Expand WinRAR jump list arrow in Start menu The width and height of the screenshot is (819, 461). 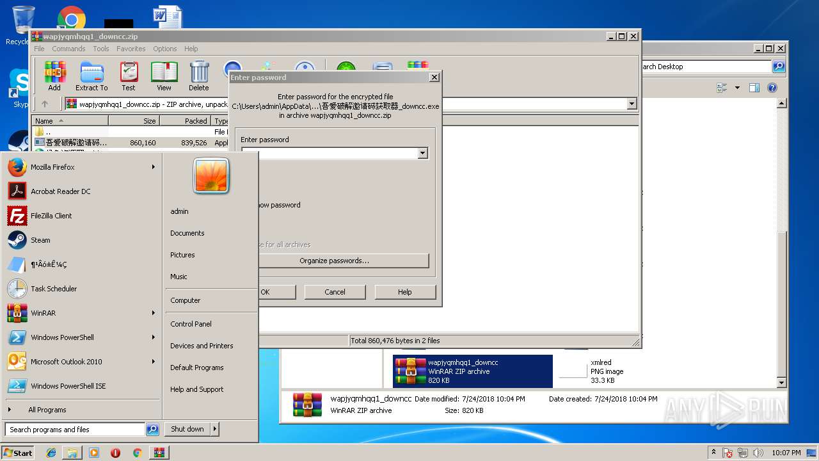click(x=154, y=313)
